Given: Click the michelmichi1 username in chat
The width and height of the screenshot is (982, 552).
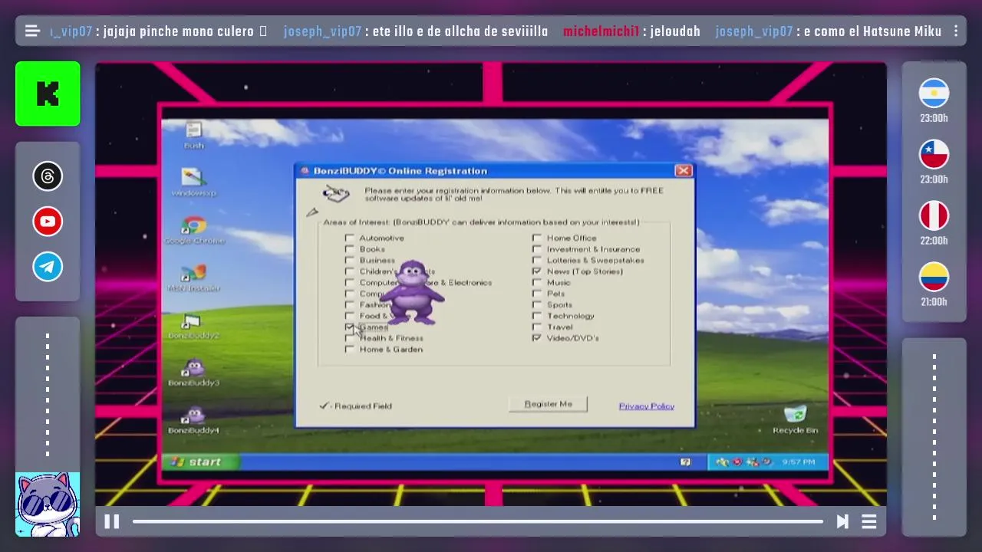Looking at the screenshot, I should point(601,31).
